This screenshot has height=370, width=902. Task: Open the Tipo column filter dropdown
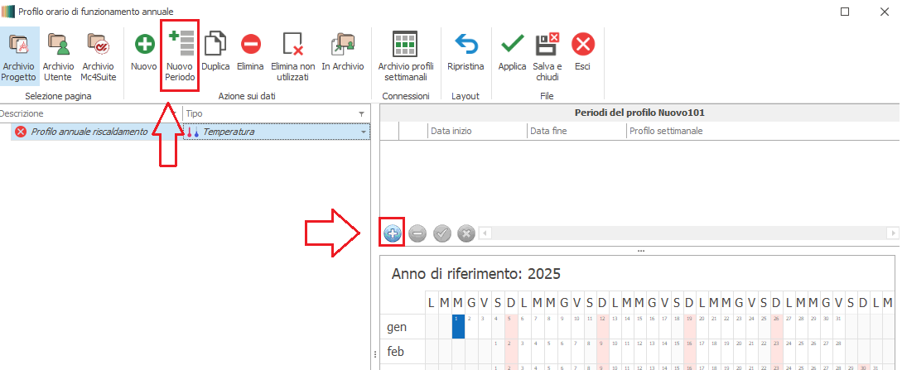[361, 114]
